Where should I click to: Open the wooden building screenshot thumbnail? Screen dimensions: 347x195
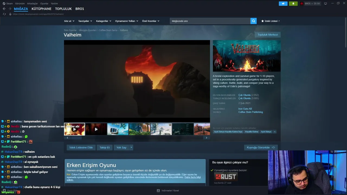pos(202,129)
